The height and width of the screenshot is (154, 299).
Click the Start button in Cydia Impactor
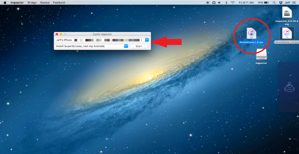coord(139,46)
